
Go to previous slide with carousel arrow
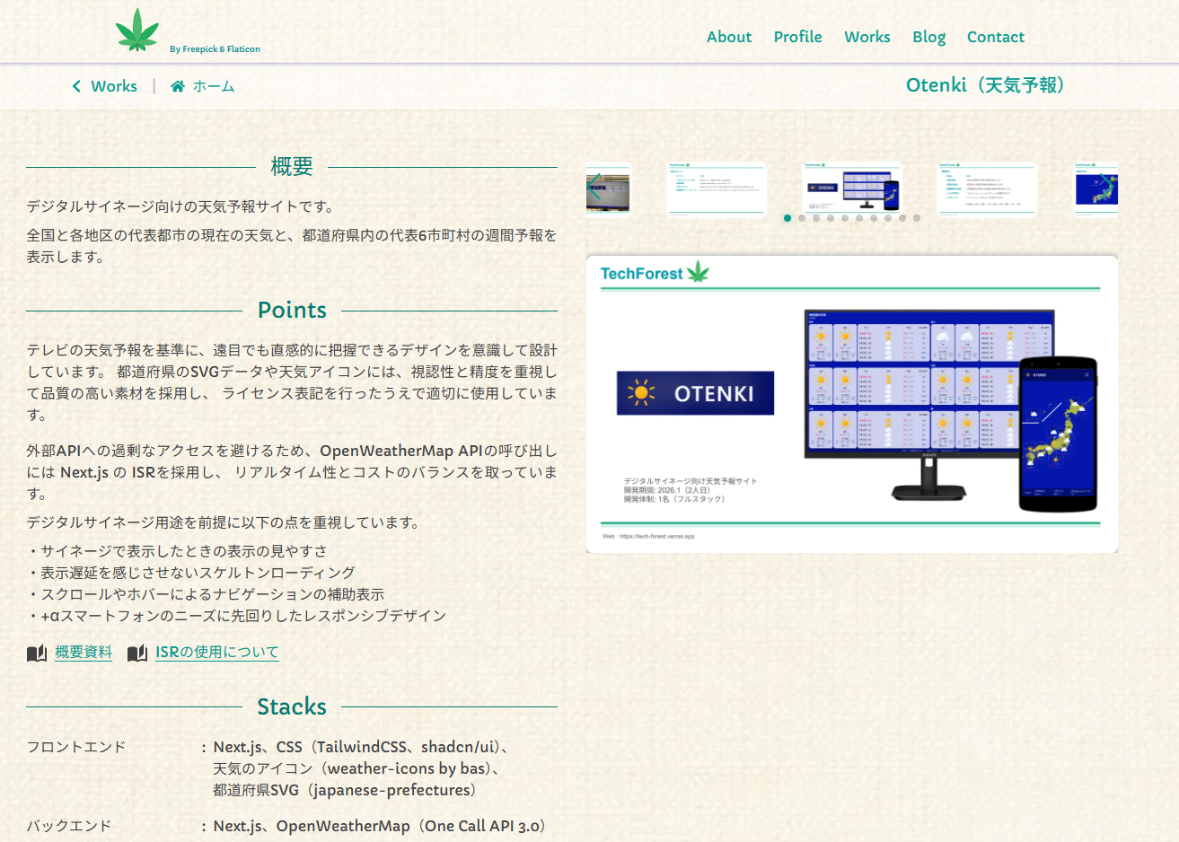(x=594, y=188)
